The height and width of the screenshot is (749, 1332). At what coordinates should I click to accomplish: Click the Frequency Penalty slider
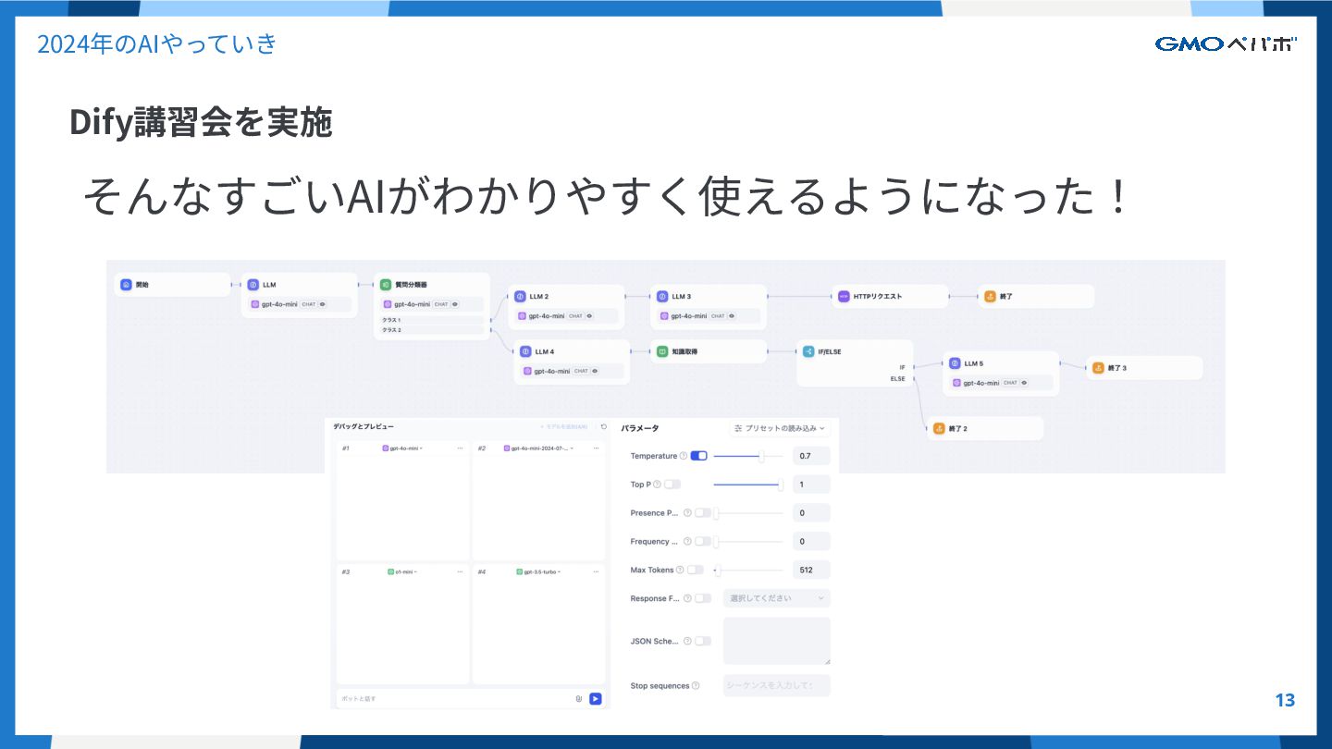[x=748, y=542]
